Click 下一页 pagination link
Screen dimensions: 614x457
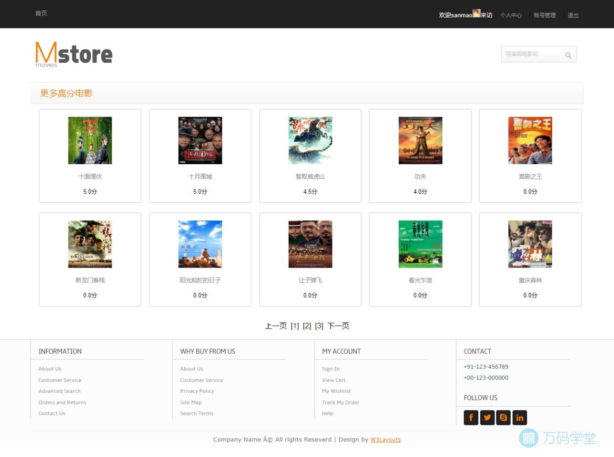[x=338, y=326]
